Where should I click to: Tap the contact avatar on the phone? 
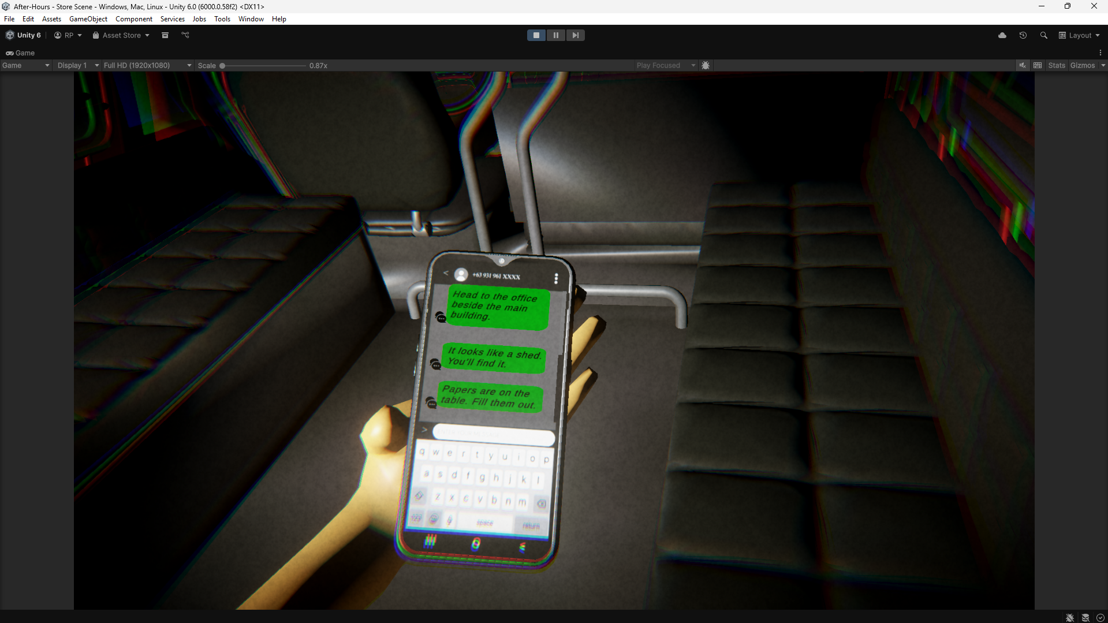(x=461, y=275)
